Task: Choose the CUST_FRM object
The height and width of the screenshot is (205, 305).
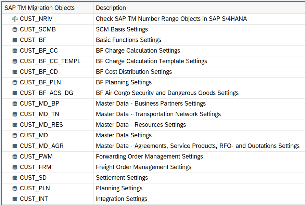Action: coord(36,167)
